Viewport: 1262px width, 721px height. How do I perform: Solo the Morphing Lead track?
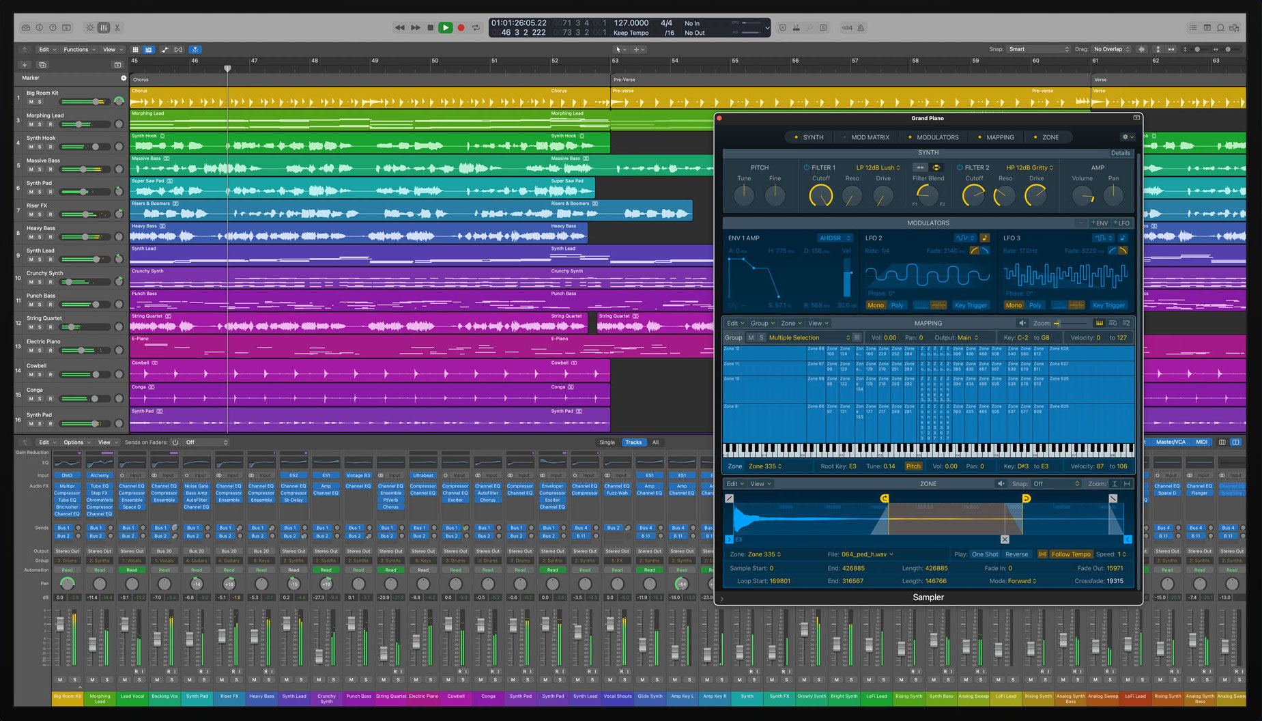point(40,124)
